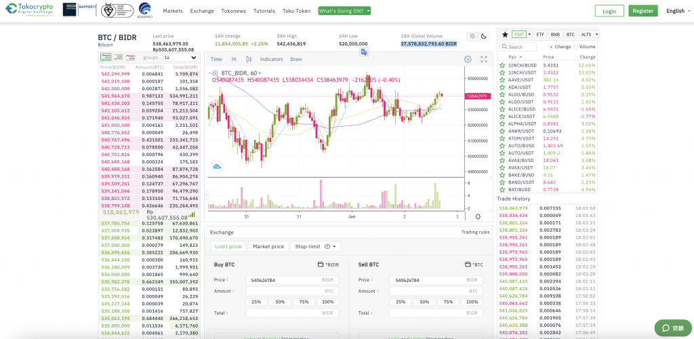Open chart Indicators
The height and width of the screenshot is (339, 694).
tap(271, 59)
